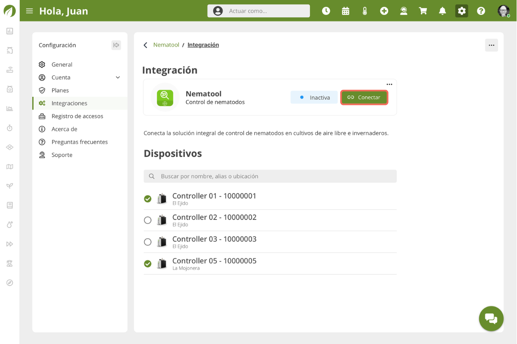Deselect Controller 01 - 10000001 checkbox
The width and height of the screenshot is (517, 344).
[x=148, y=199]
